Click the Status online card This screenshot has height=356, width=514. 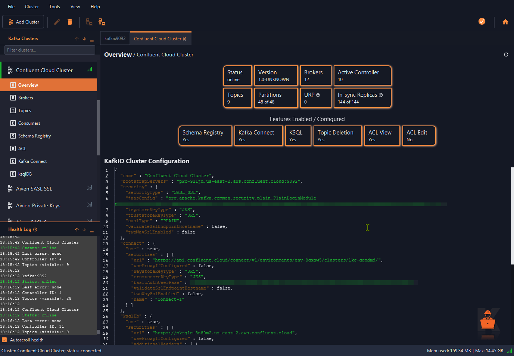coord(237,75)
